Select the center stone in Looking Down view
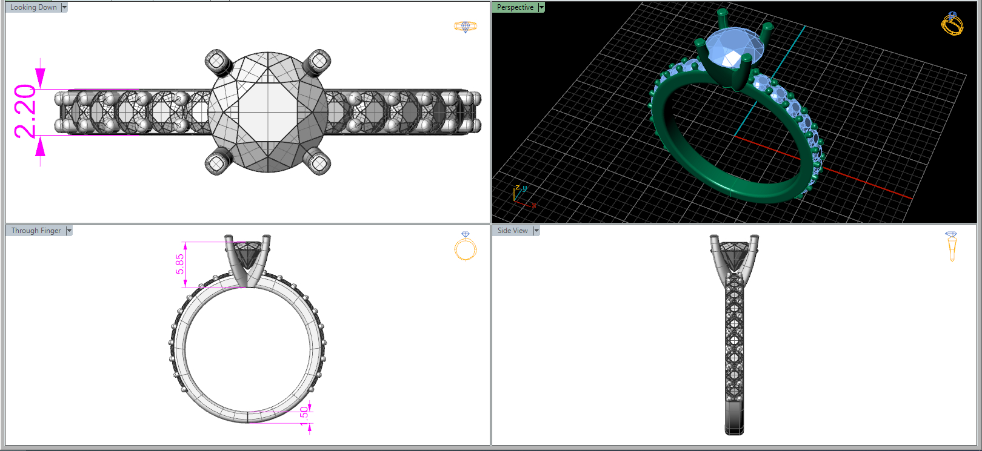 point(268,112)
